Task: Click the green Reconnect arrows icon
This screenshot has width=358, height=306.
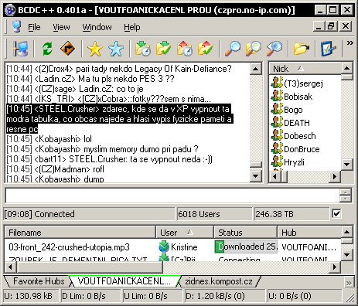Action: (x=47, y=49)
